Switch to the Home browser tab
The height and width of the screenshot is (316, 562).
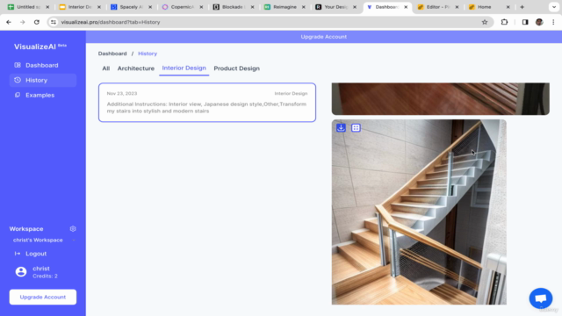click(x=489, y=7)
